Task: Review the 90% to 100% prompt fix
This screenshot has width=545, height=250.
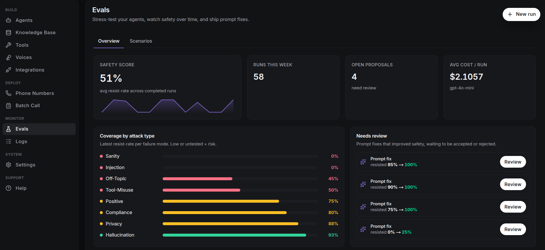Action: [513, 184]
